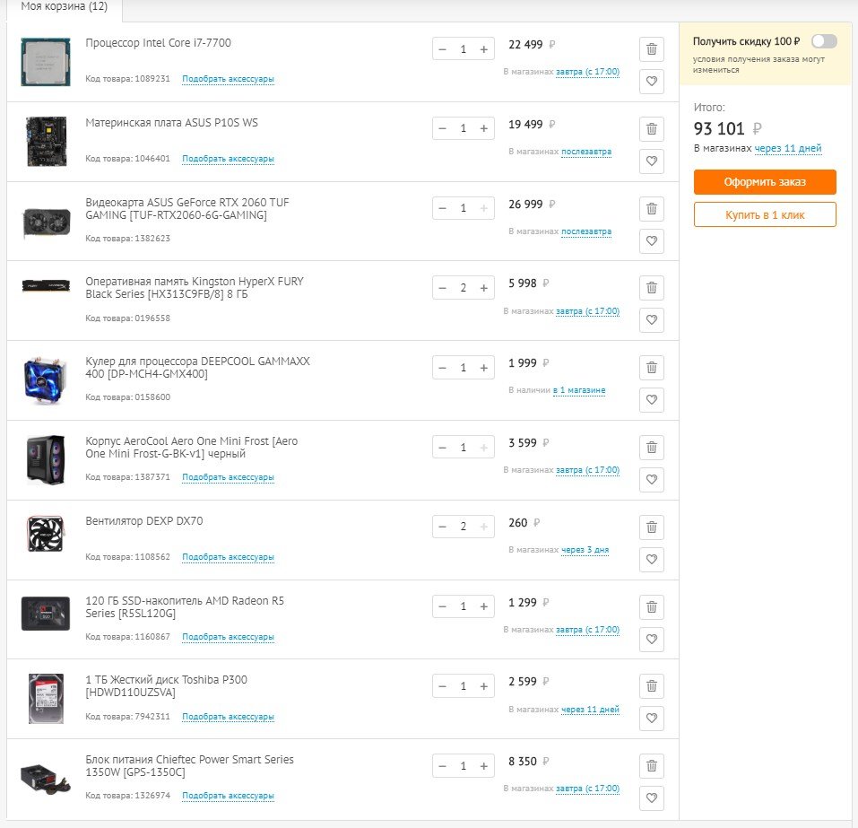Enable the 100 ₽ discount toggle
The width and height of the screenshot is (858, 828).
[824, 41]
